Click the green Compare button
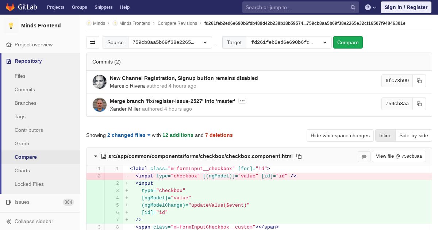Screen dimensions: 438x230 pos(348,42)
